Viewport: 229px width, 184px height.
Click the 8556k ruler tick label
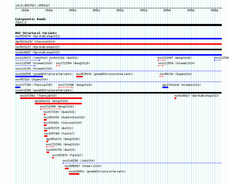215,10
